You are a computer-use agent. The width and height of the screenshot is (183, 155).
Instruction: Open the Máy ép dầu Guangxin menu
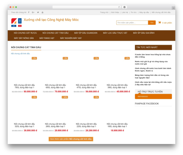(86, 33)
